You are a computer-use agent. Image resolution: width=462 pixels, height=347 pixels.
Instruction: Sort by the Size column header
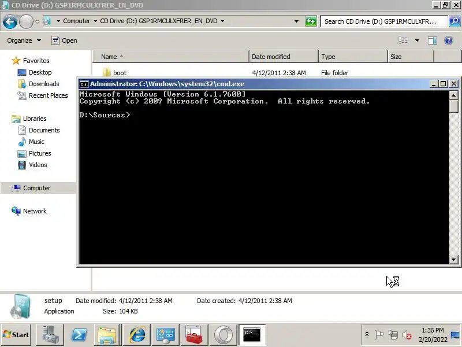[411, 57]
